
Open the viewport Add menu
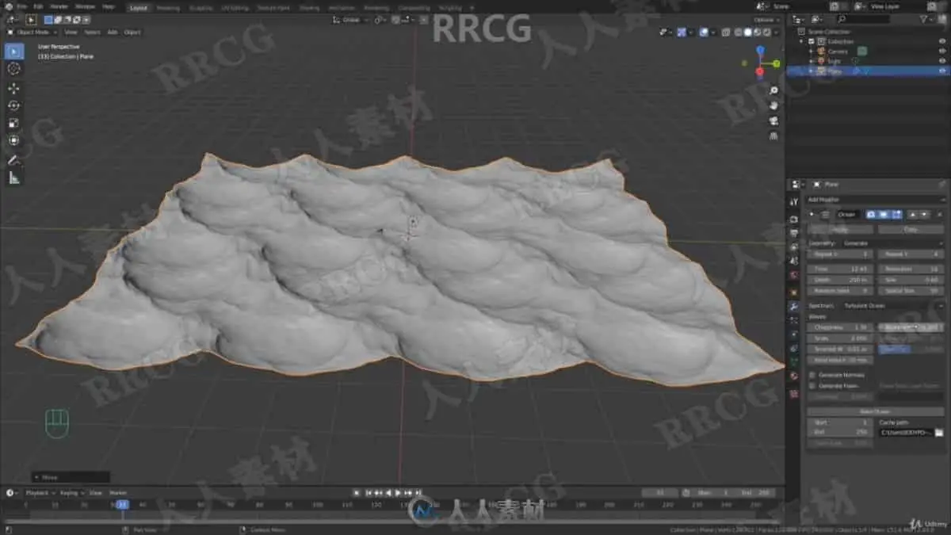[112, 32]
